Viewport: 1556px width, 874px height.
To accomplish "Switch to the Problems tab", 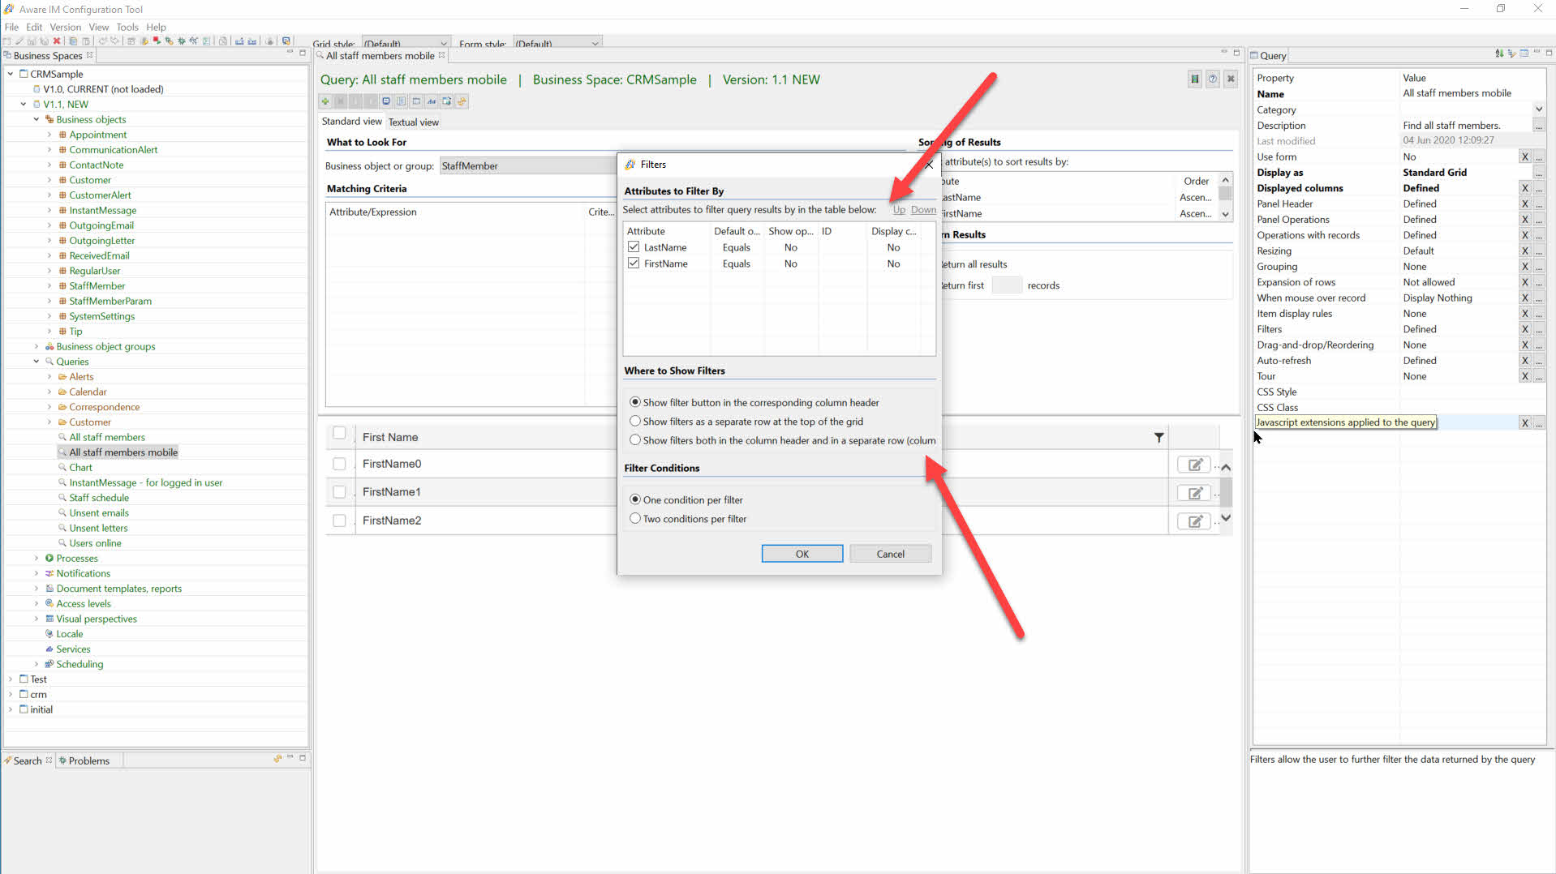I will coord(88,760).
